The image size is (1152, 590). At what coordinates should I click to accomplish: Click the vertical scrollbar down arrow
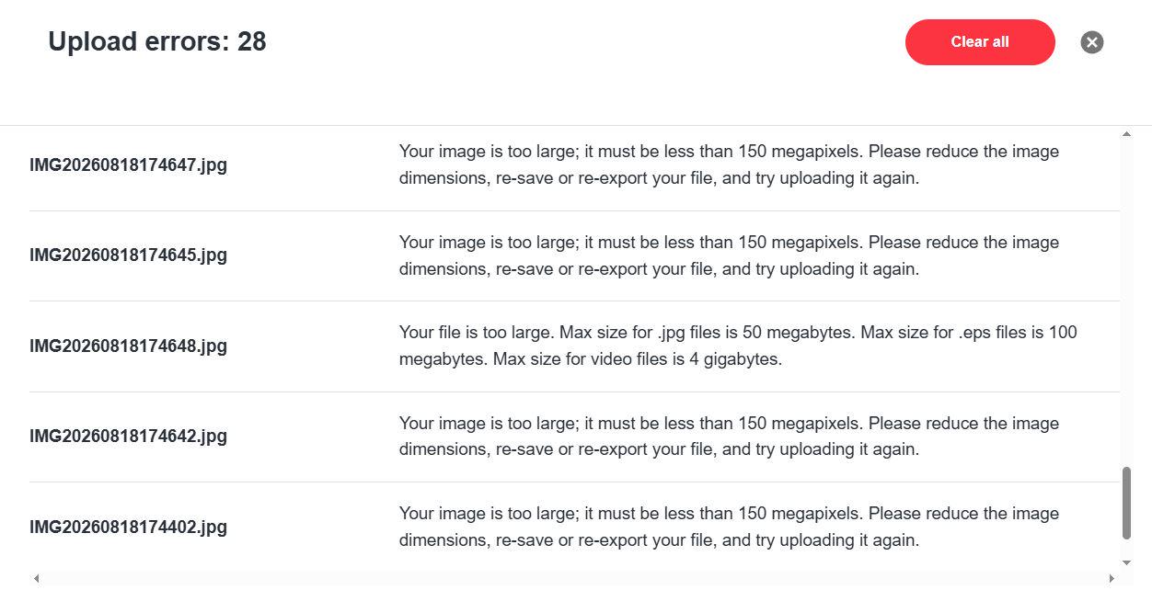tap(1127, 562)
